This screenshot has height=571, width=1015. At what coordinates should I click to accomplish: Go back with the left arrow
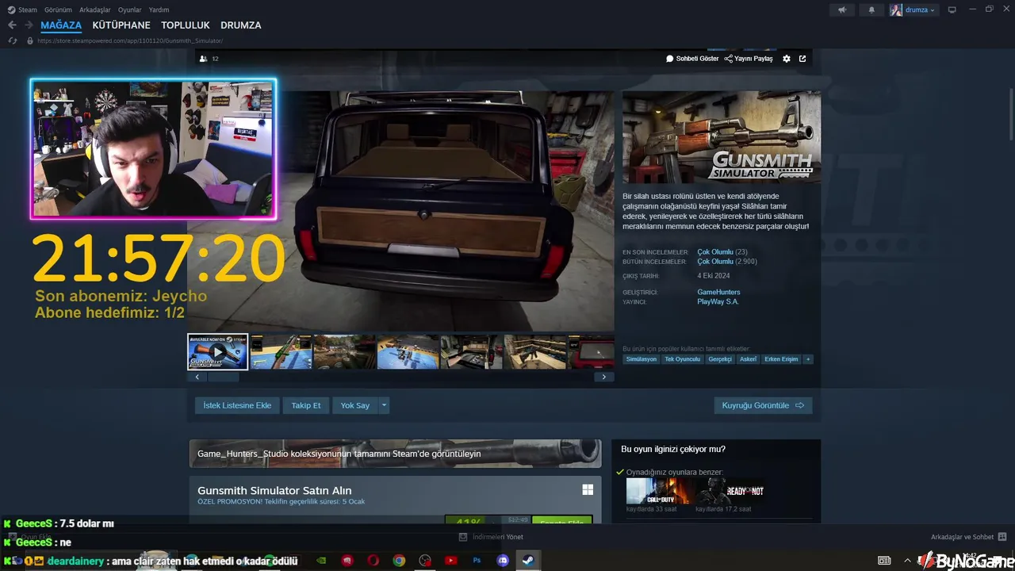(12, 25)
